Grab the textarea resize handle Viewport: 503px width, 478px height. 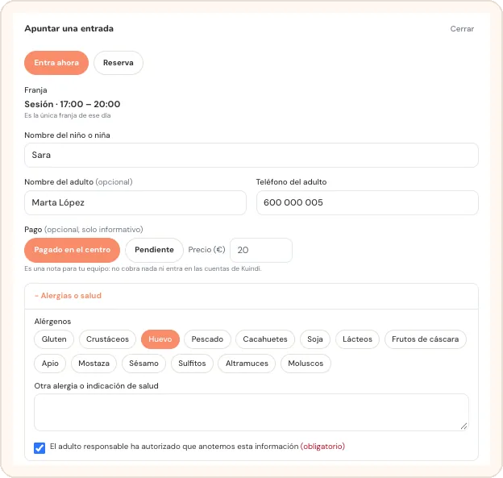click(x=464, y=426)
